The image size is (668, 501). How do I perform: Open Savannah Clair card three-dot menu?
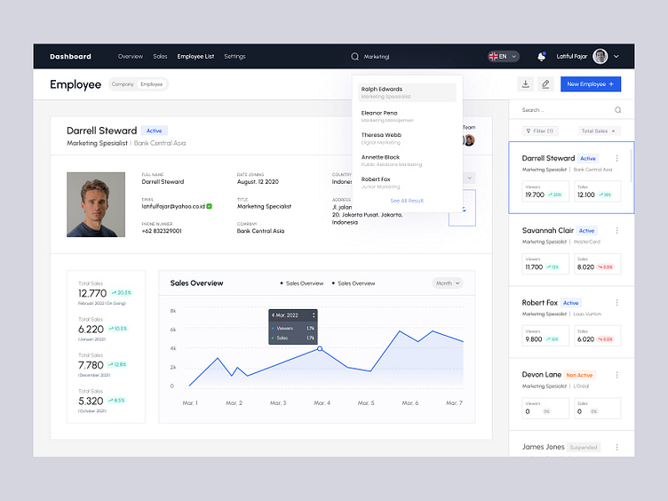point(616,230)
